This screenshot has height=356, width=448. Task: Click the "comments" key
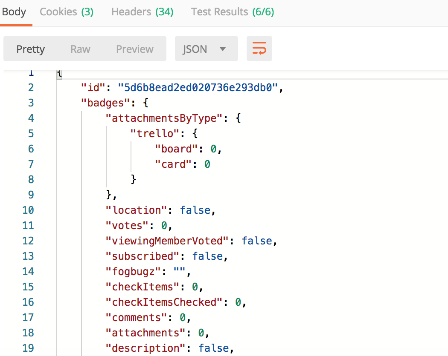(x=136, y=318)
